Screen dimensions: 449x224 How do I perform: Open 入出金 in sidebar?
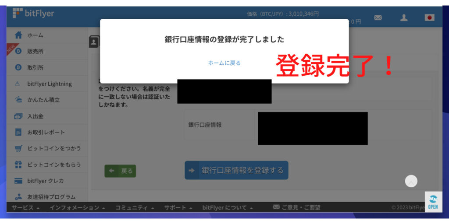pos(47,116)
